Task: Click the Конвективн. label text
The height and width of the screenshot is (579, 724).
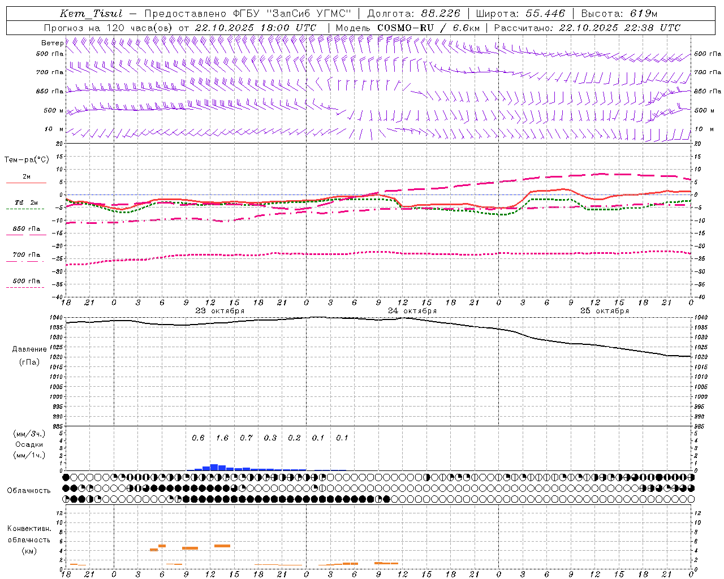Action: point(29,529)
